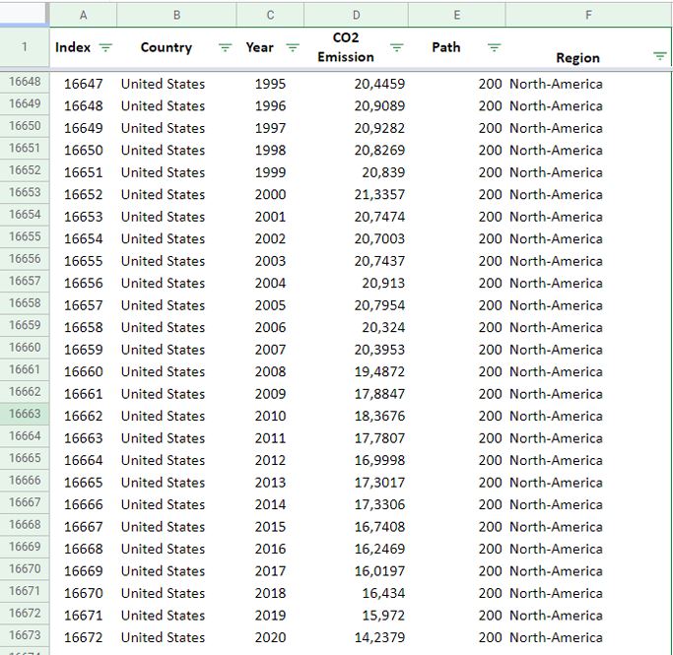
Task: Open the Index column filter icon
Action: (105, 47)
